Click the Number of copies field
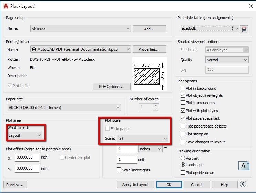The width and height of the screenshot is (256, 193). tap(146, 107)
